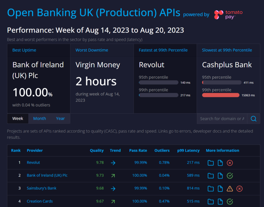Click the Open Banking UK (Production) APIs title
264x207 pixels.
pyautogui.click(x=94, y=13)
